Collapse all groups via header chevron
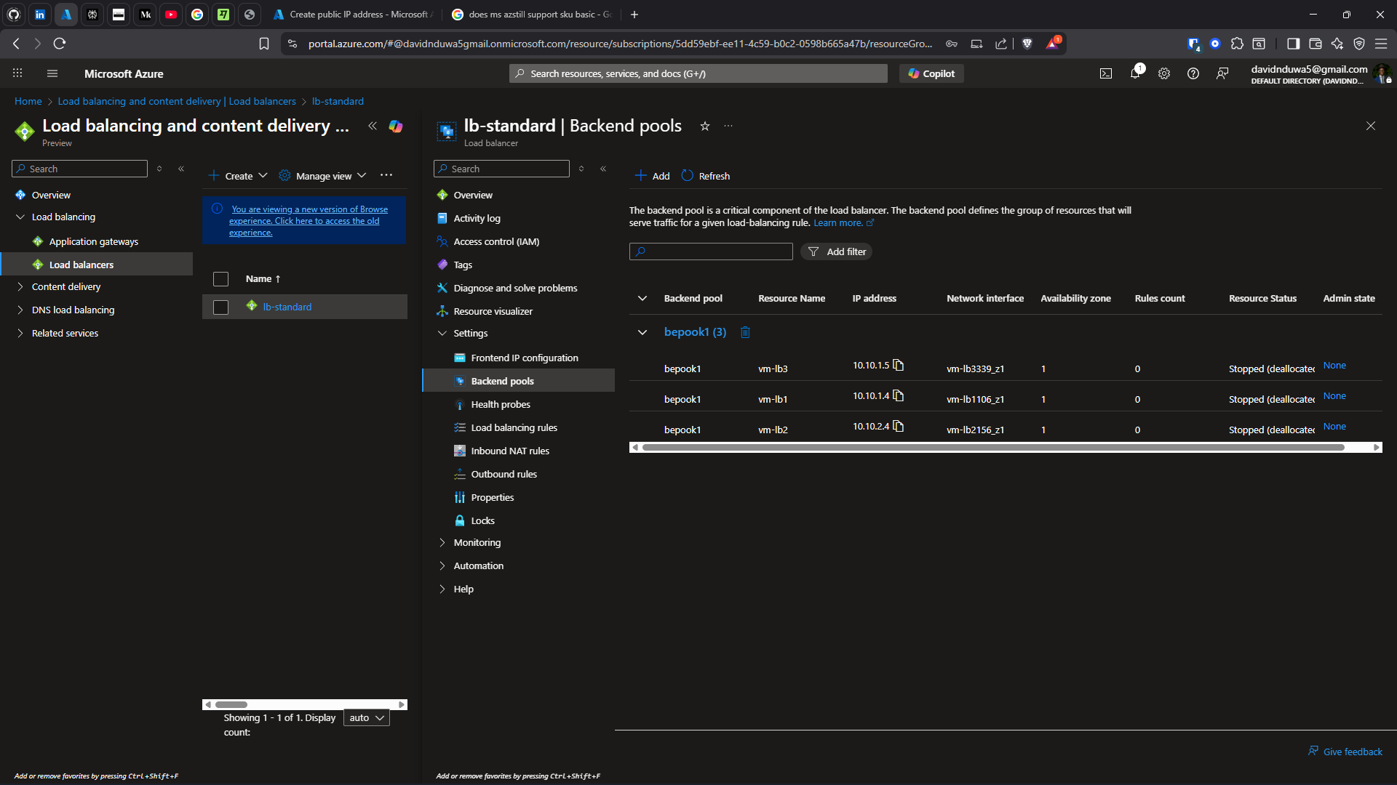 pos(642,298)
